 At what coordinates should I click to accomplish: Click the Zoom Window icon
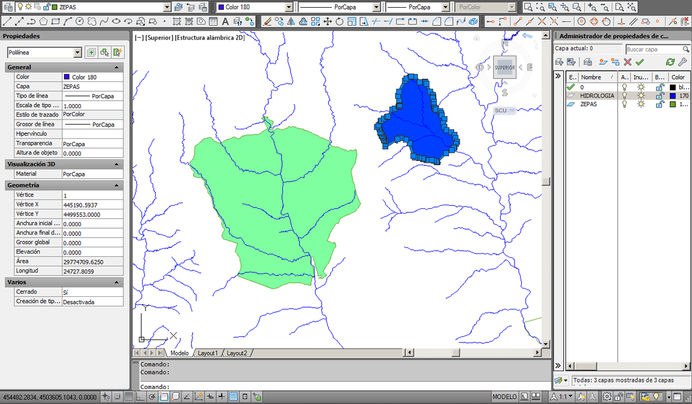click(x=528, y=7)
